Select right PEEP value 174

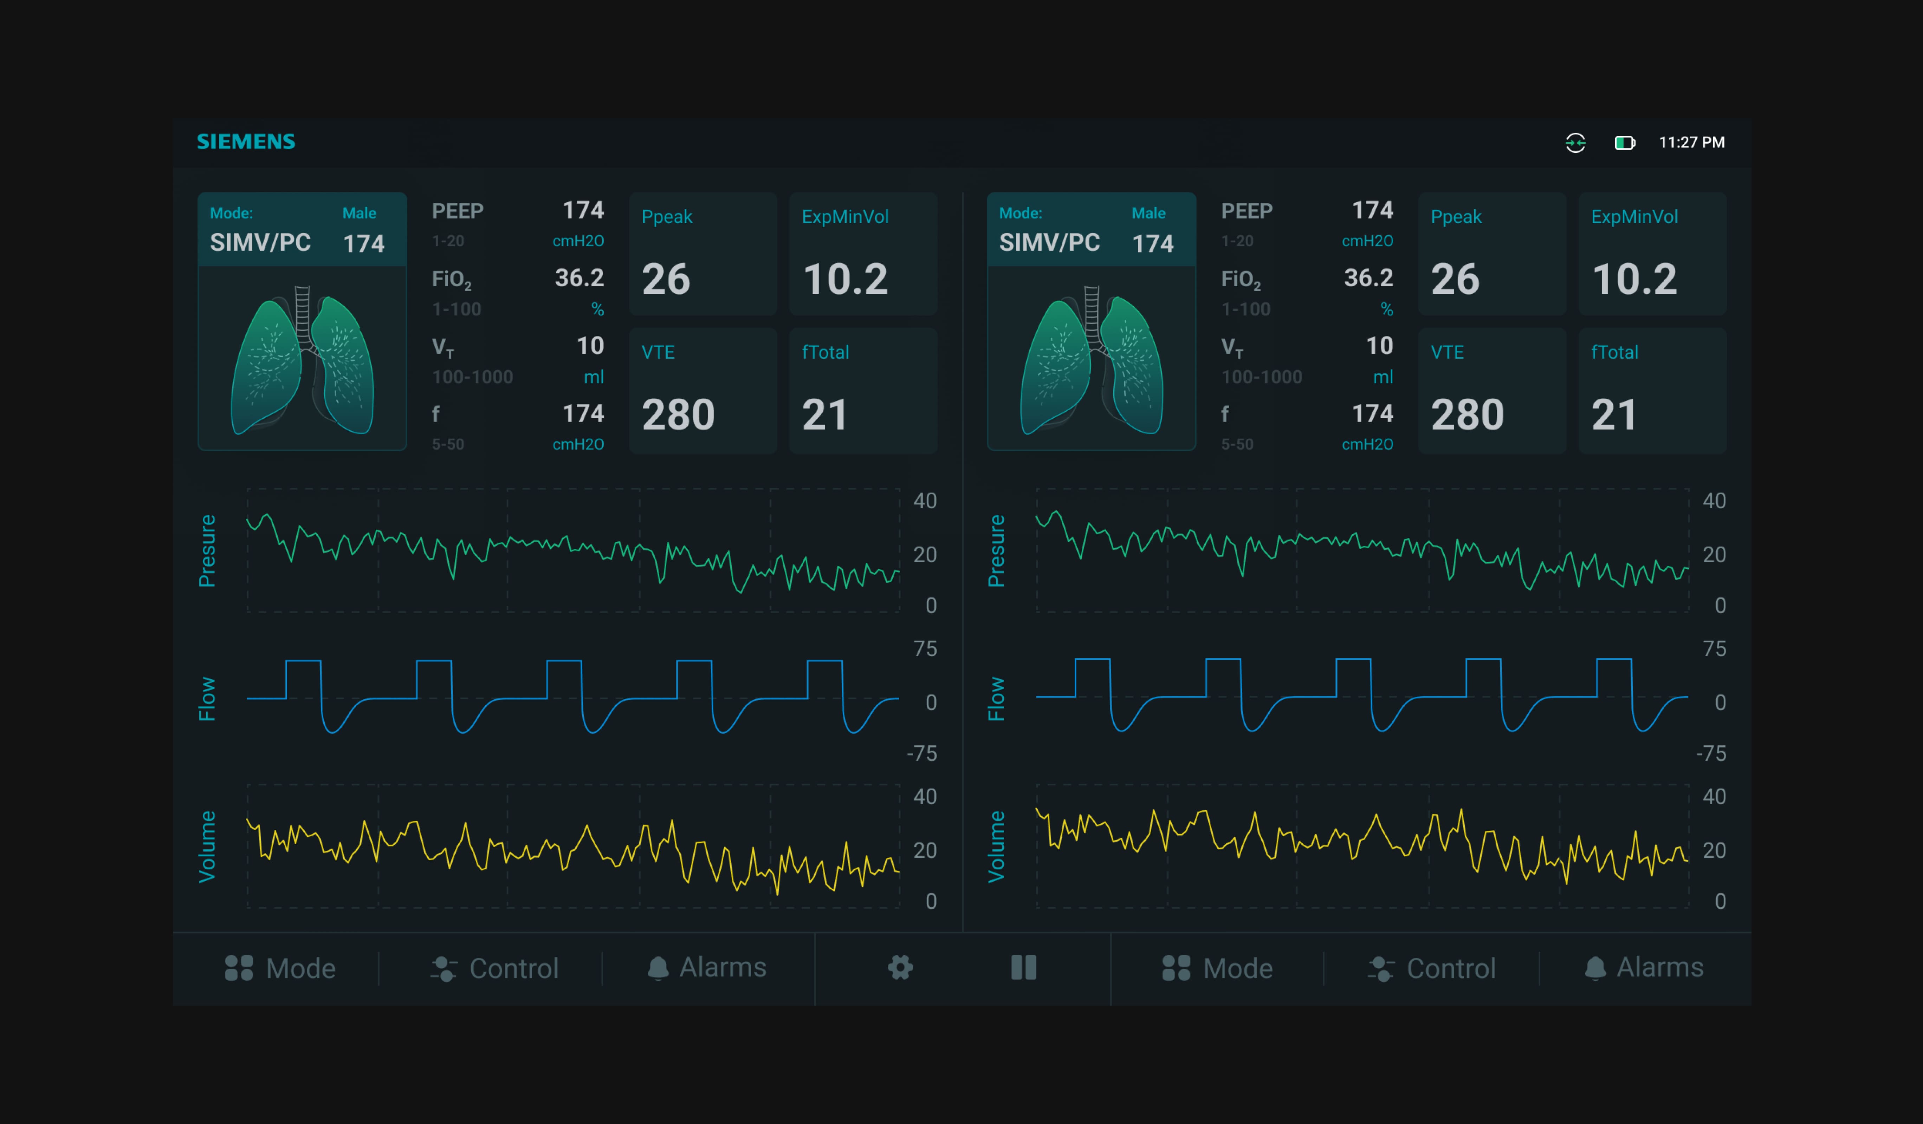[x=1372, y=210]
